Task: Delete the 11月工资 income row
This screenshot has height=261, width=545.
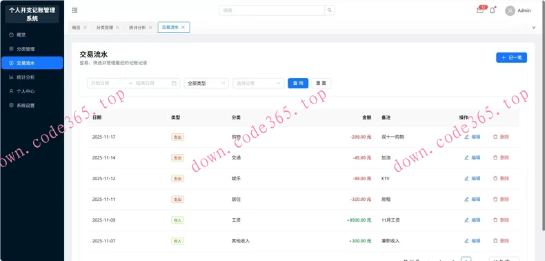Action: click(501, 220)
